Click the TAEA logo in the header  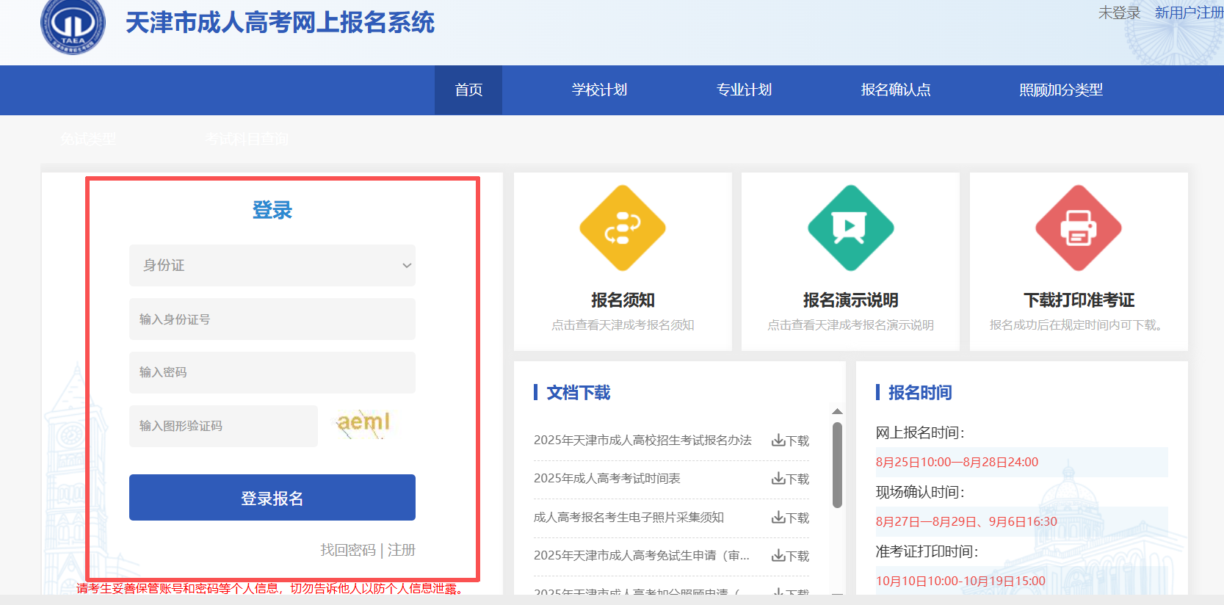73,25
